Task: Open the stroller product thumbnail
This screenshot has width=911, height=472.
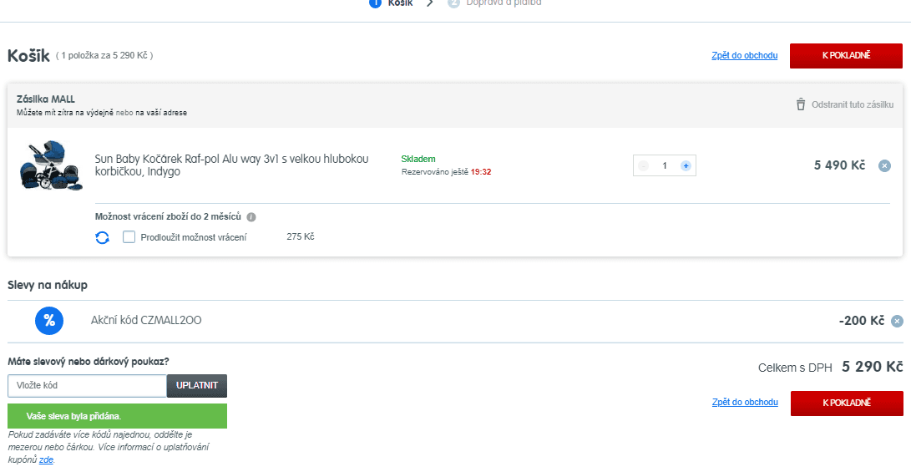Action: pos(51,165)
